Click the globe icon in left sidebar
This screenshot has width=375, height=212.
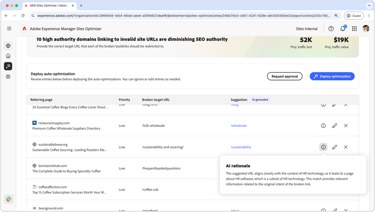8,46
